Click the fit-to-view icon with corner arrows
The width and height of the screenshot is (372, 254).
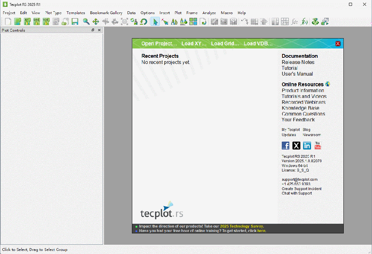point(124,22)
